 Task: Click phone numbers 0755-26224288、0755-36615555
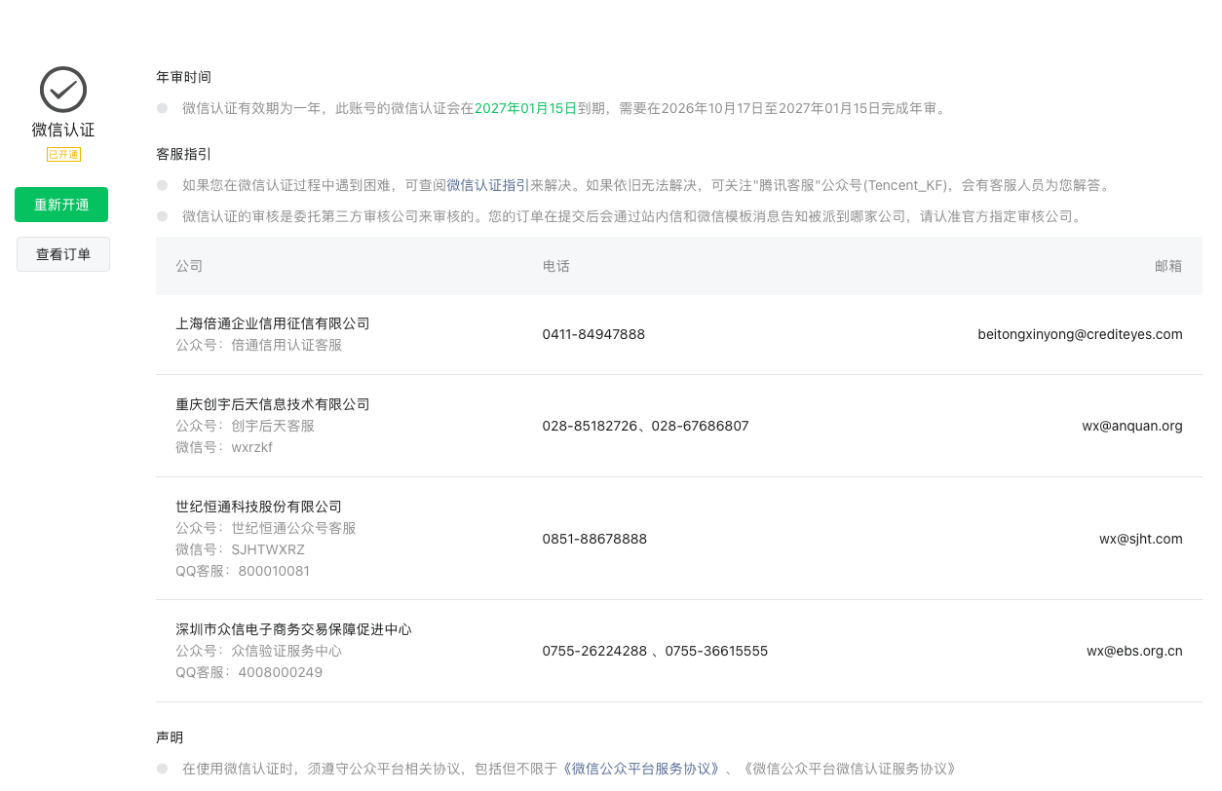(655, 651)
